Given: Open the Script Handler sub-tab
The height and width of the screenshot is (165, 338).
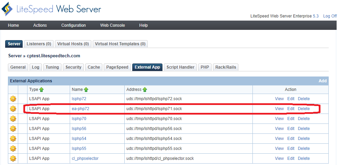Looking at the screenshot, I should (x=180, y=67).
